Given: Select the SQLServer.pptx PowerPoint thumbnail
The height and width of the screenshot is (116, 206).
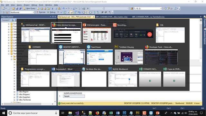Looking at the screenshot, I should point(97,33).
